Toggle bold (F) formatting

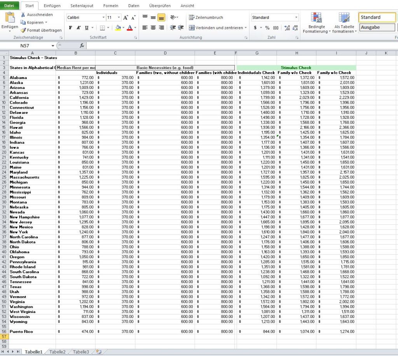(70, 28)
